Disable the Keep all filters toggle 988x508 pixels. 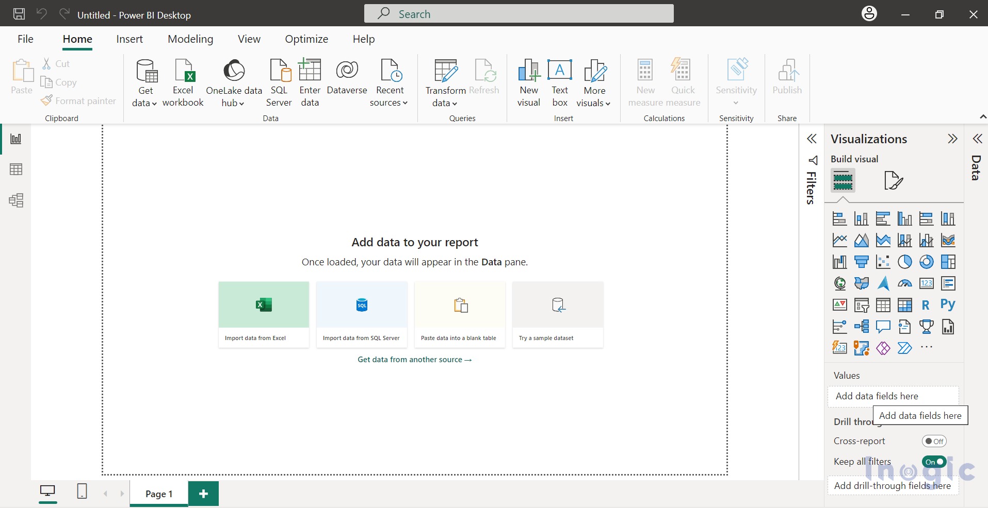click(x=934, y=462)
